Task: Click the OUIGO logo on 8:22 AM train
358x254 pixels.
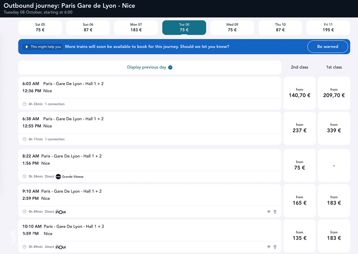Action: (58, 176)
